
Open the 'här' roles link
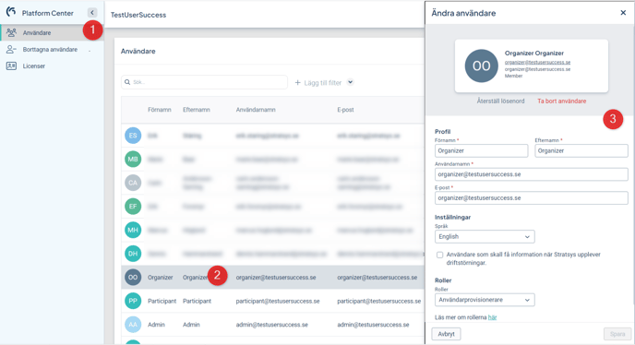[493, 317]
